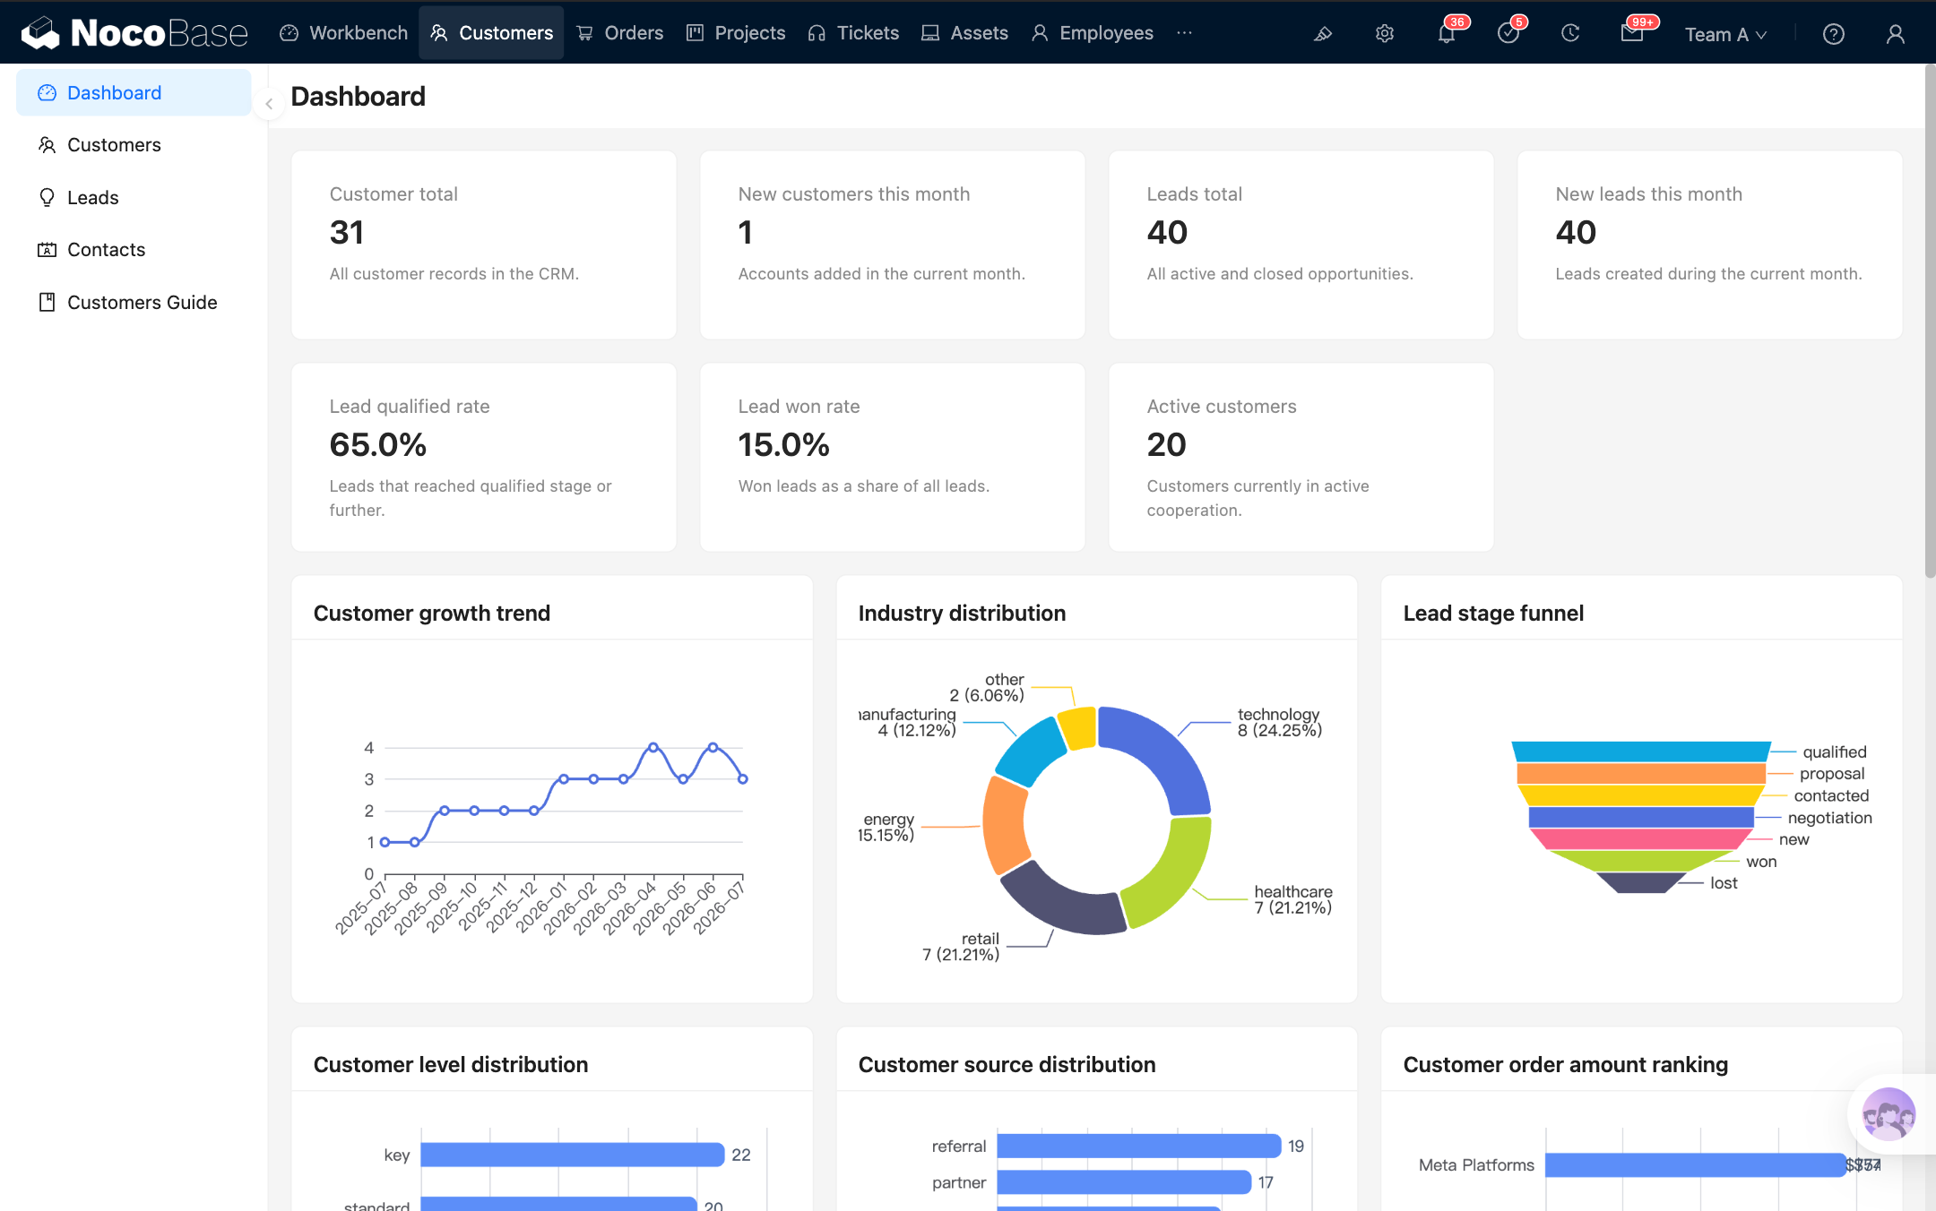Open the mail inbox icon with 99+ badge
This screenshot has height=1211, width=1936.
tap(1632, 34)
